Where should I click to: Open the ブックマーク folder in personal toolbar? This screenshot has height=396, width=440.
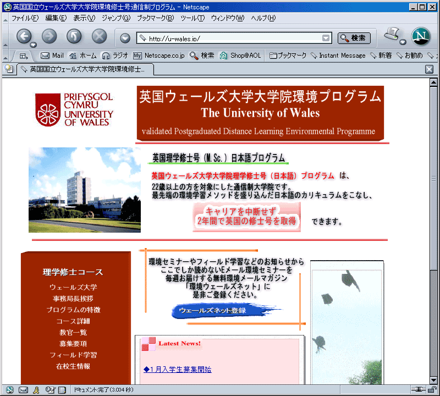pos(288,56)
